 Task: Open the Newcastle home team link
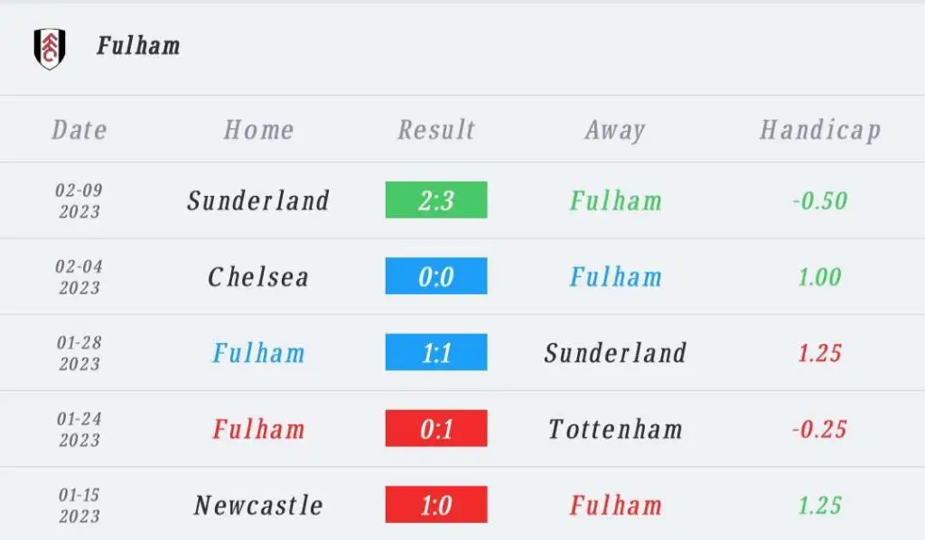click(258, 505)
